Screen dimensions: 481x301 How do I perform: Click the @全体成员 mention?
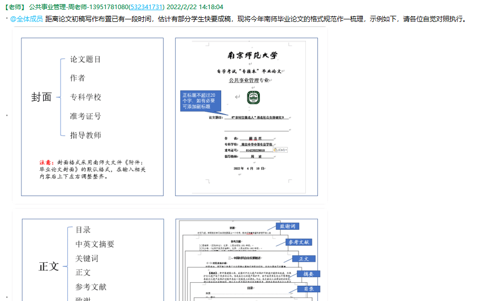26,19
